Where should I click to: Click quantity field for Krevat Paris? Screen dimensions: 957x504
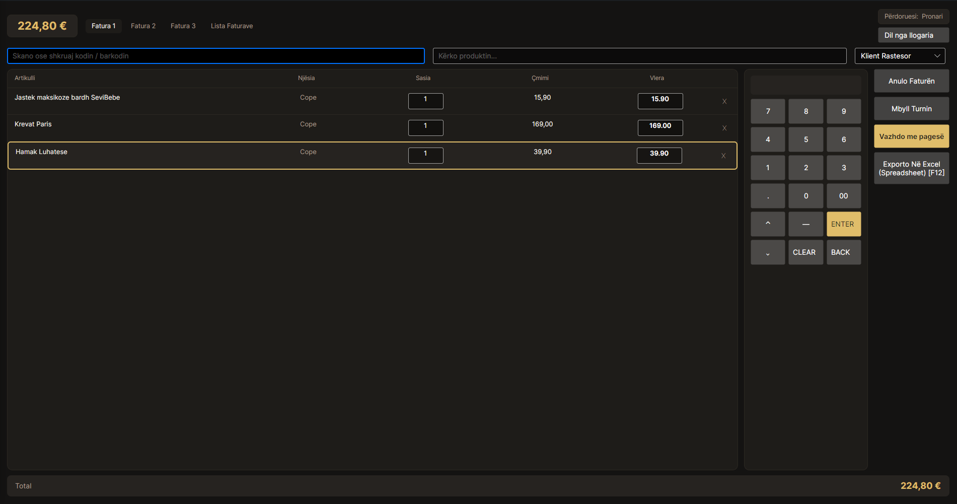click(x=426, y=128)
